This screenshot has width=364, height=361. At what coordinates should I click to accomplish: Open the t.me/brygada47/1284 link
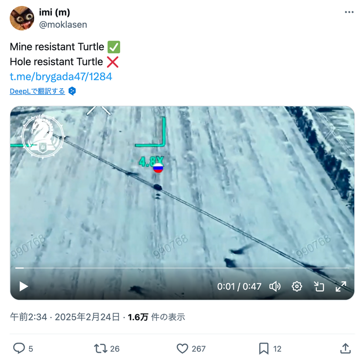click(61, 76)
